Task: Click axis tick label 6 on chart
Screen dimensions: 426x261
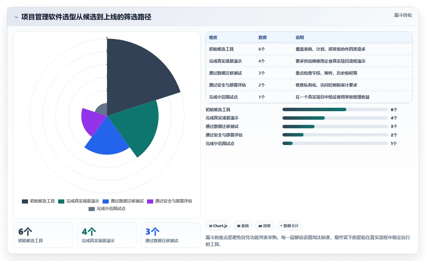Action: pos(107,38)
